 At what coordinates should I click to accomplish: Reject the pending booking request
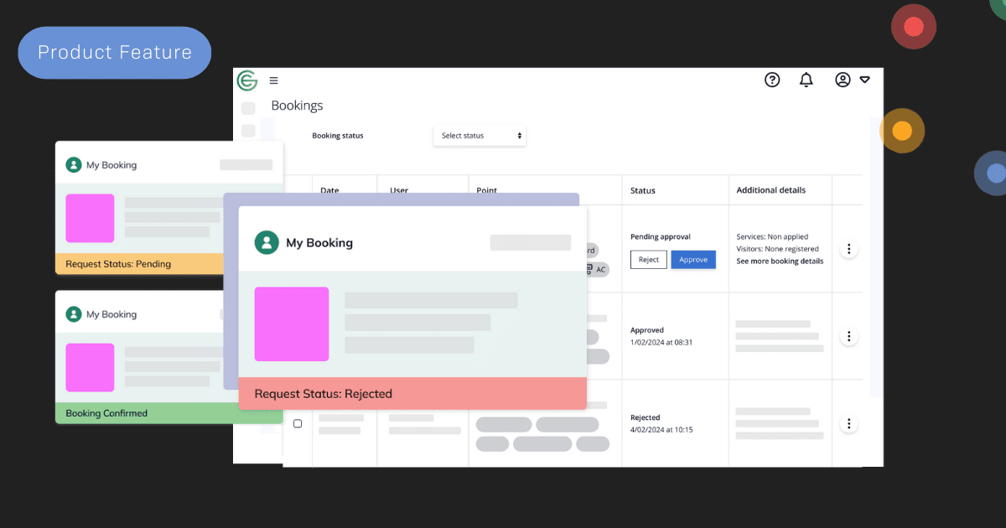[648, 260]
